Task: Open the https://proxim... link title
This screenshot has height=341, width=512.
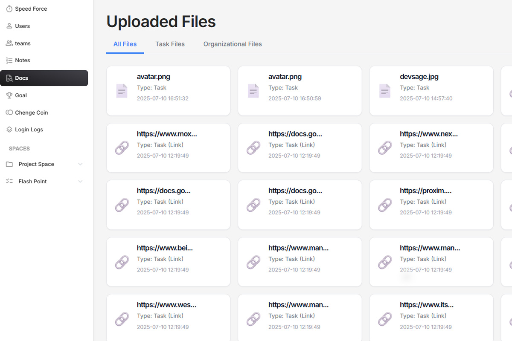Action: tap(425, 191)
